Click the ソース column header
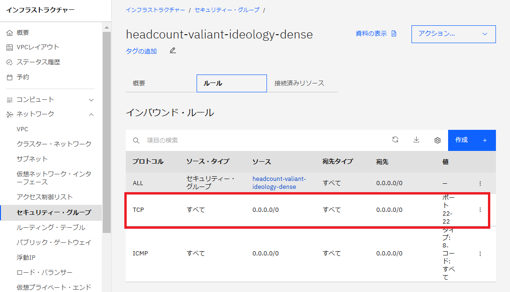The height and width of the screenshot is (292, 510). 261,162
